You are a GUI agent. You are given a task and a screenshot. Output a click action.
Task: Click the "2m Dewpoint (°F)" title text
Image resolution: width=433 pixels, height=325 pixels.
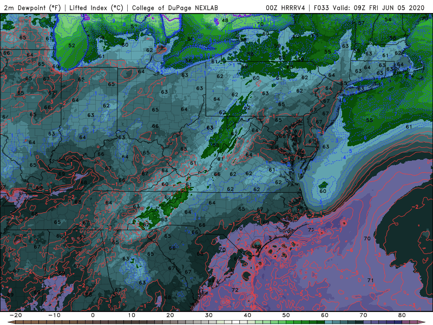click(x=32, y=8)
